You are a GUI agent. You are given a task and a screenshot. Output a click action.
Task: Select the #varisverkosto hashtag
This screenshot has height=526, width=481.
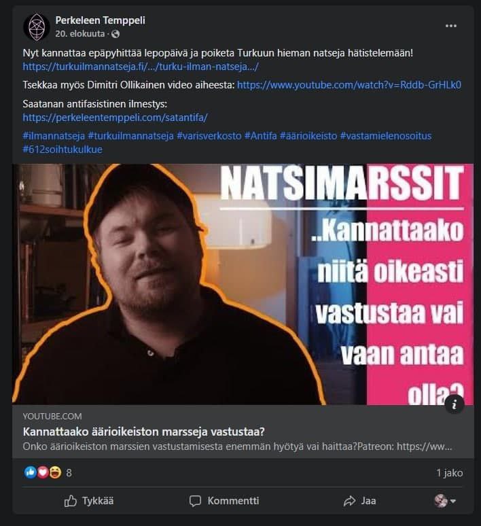(209, 136)
